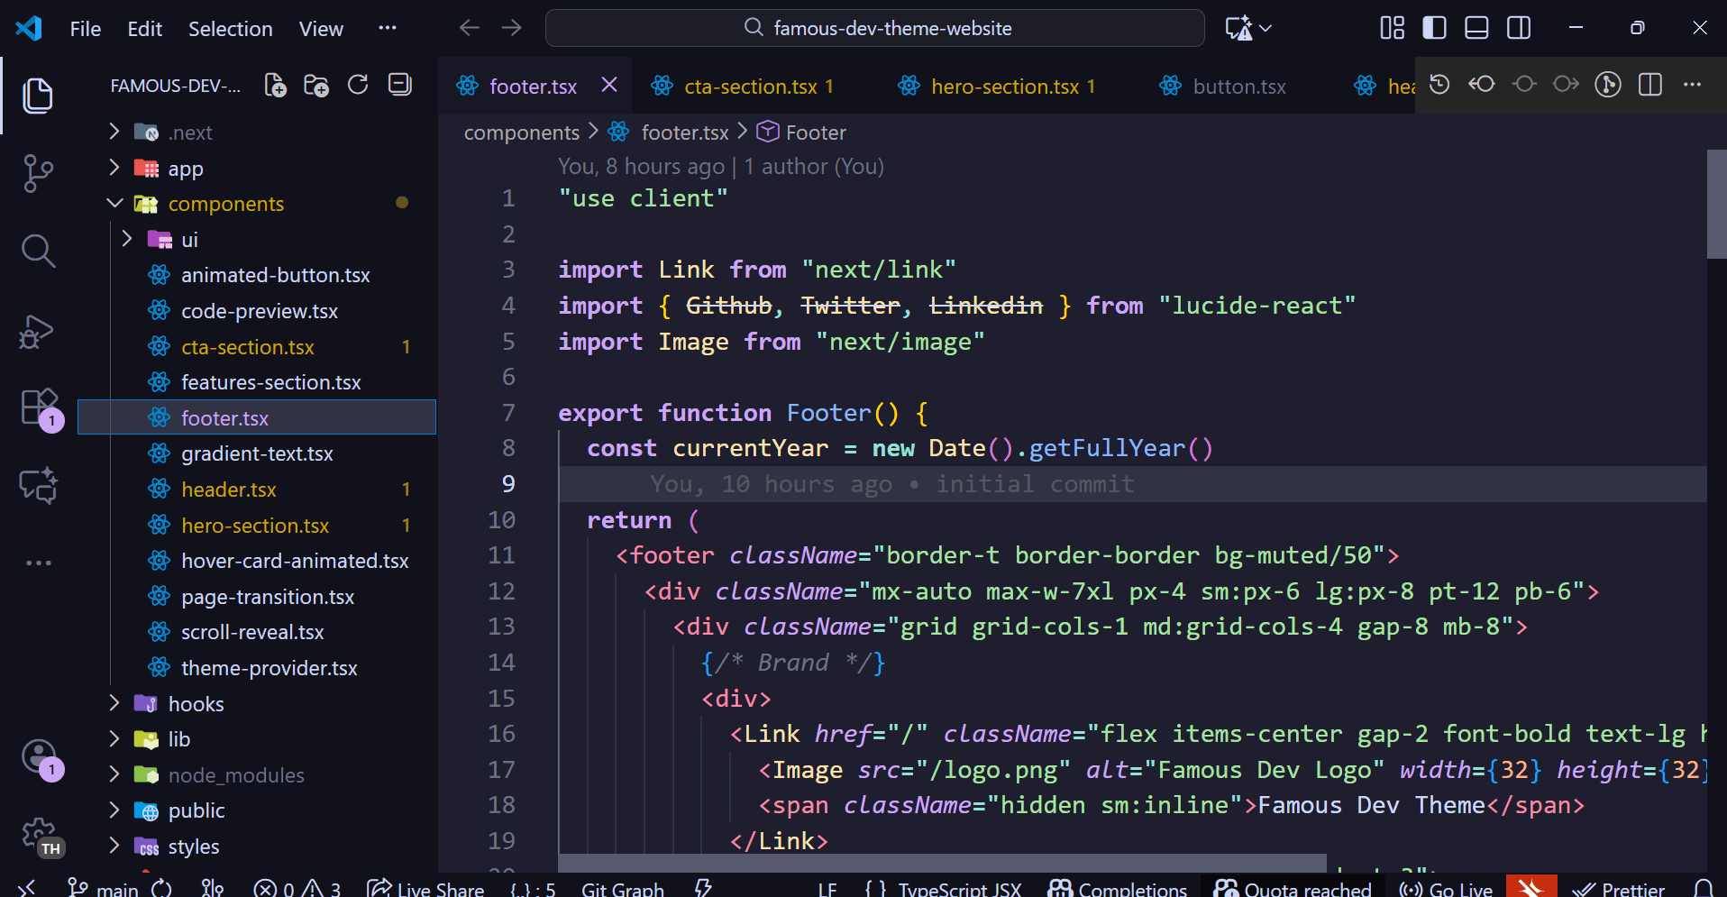The image size is (1727, 897).
Task: Toggle the Primary Side Bar
Action: (1433, 27)
